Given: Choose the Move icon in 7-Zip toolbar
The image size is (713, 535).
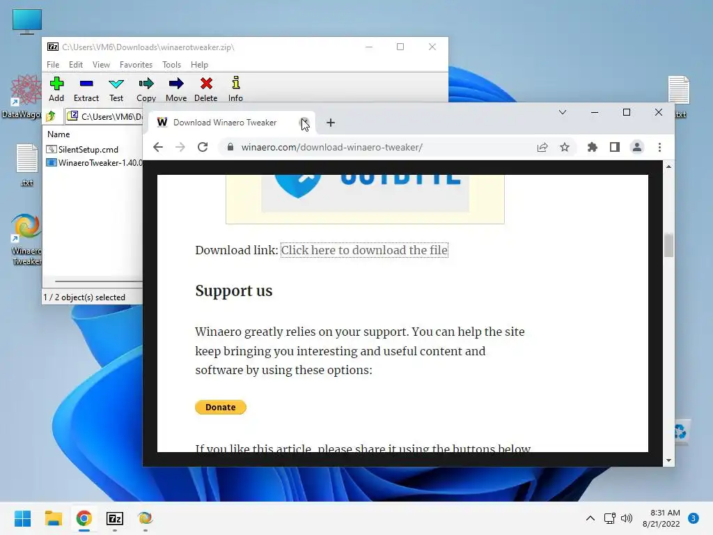Looking at the screenshot, I should pyautogui.click(x=176, y=89).
